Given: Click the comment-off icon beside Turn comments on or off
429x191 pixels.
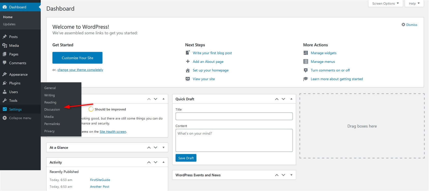Looking at the screenshot, I should (306, 70).
